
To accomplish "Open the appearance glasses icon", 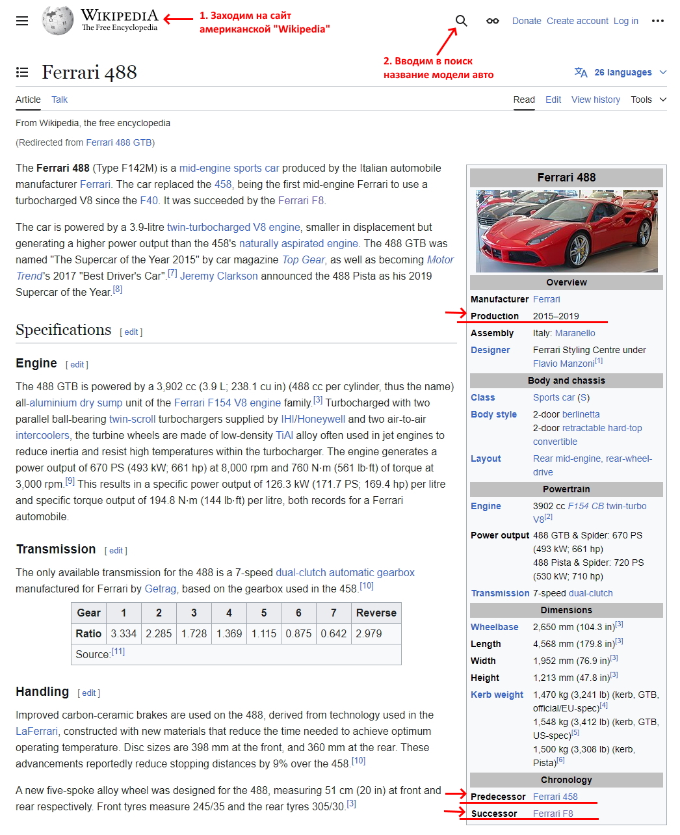I will pos(493,21).
